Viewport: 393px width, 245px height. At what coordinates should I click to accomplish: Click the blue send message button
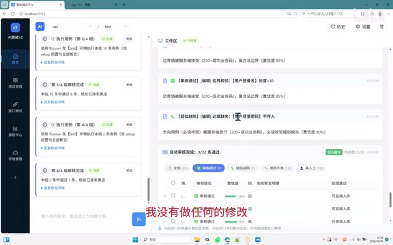tap(139, 219)
